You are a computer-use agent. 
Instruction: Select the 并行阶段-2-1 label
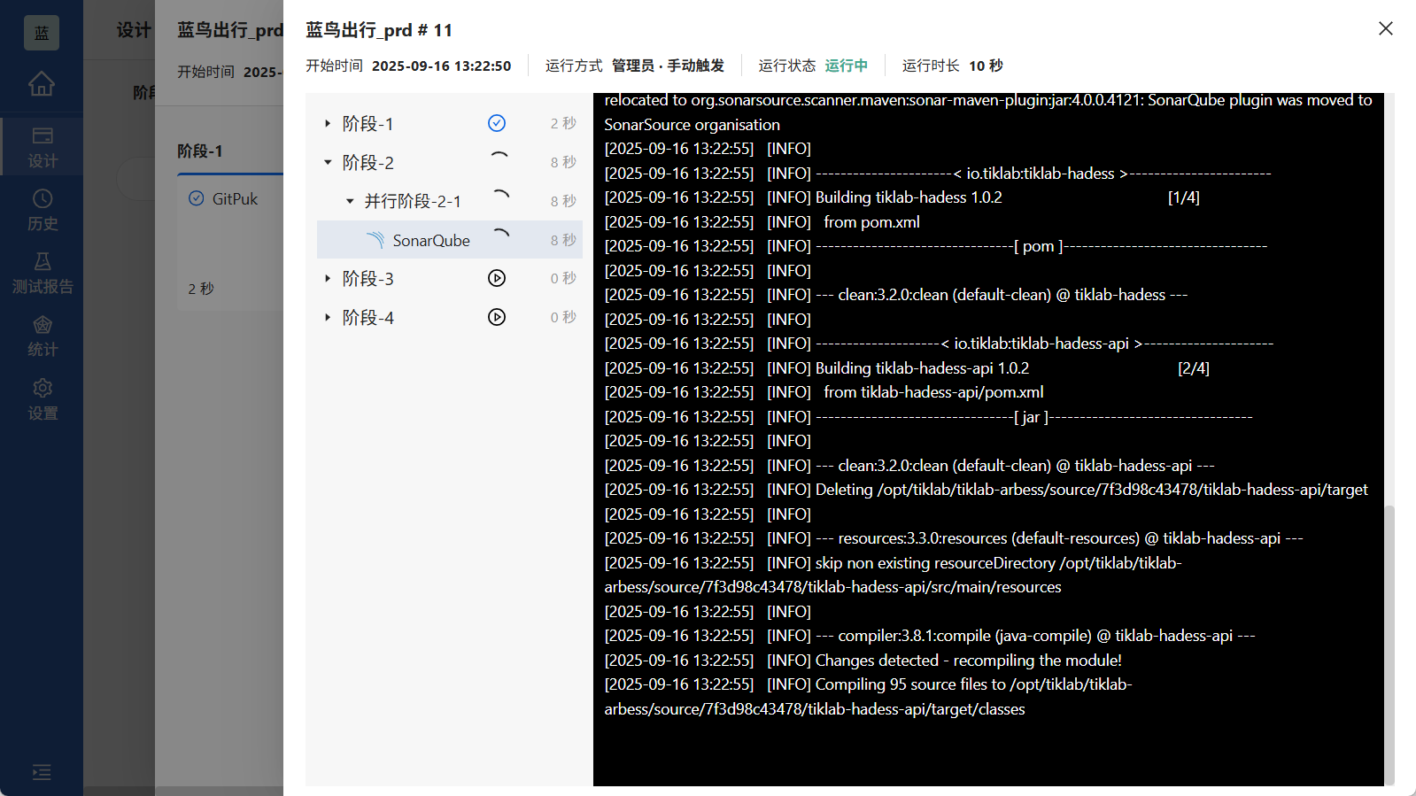[x=413, y=202]
